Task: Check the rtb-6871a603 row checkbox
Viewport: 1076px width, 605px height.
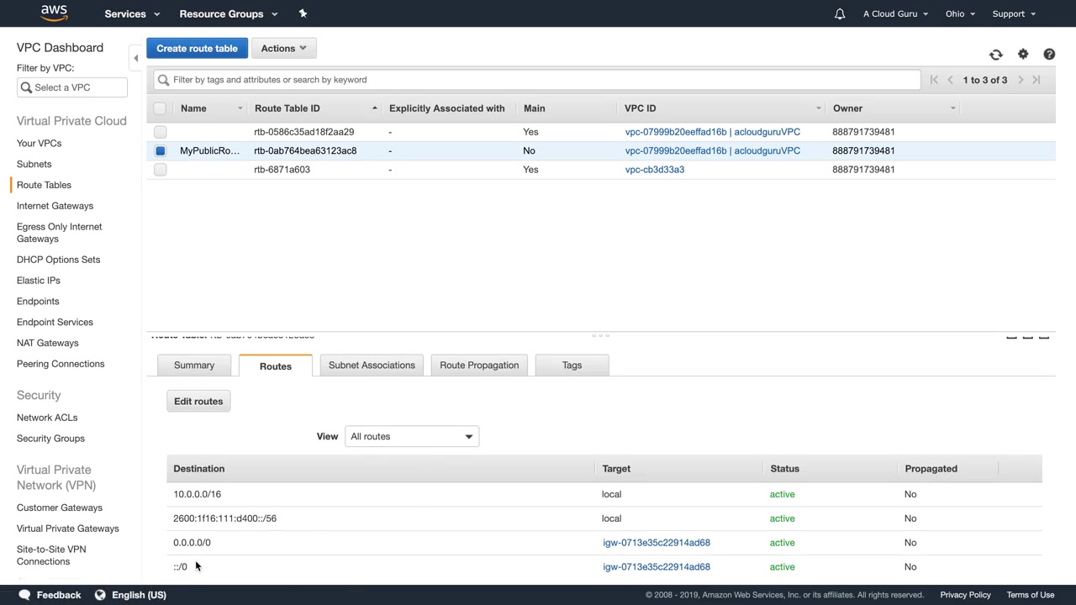Action: [160, 170]
